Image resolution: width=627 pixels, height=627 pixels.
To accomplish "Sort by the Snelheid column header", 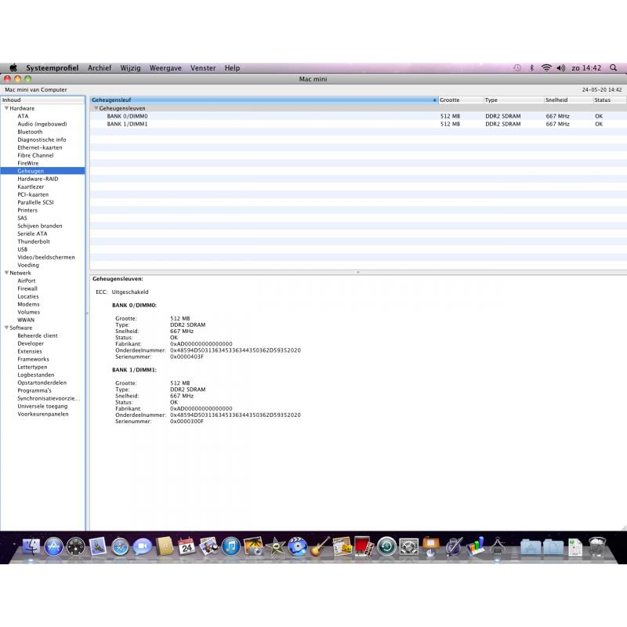I will [x=568, y=100].
